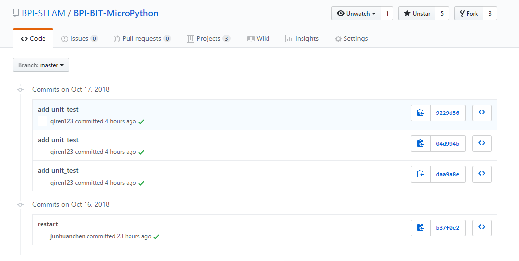Switch to the Issues tab
This screenshot has height=261, width=519.
80,38
